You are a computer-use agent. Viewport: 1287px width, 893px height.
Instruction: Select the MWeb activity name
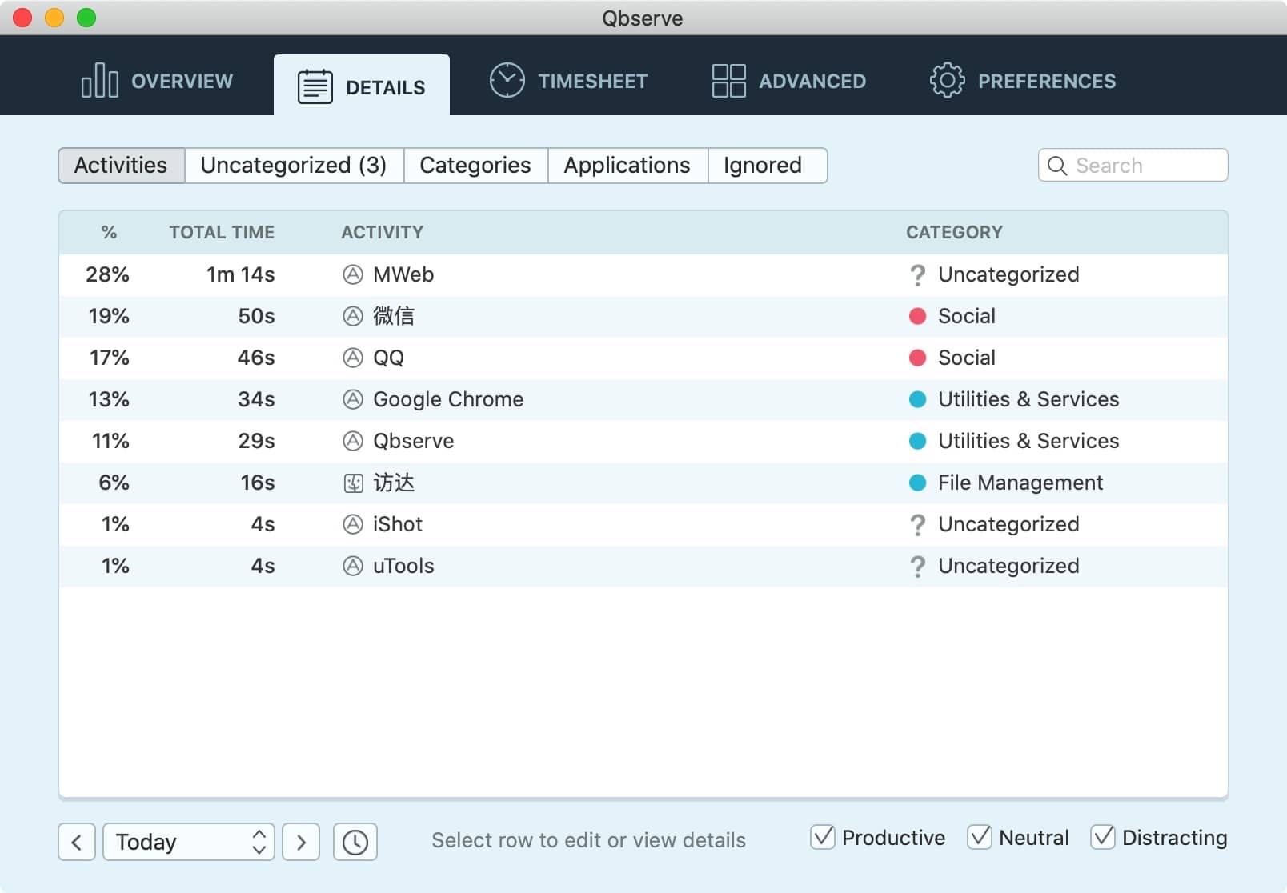pos(403,274)
